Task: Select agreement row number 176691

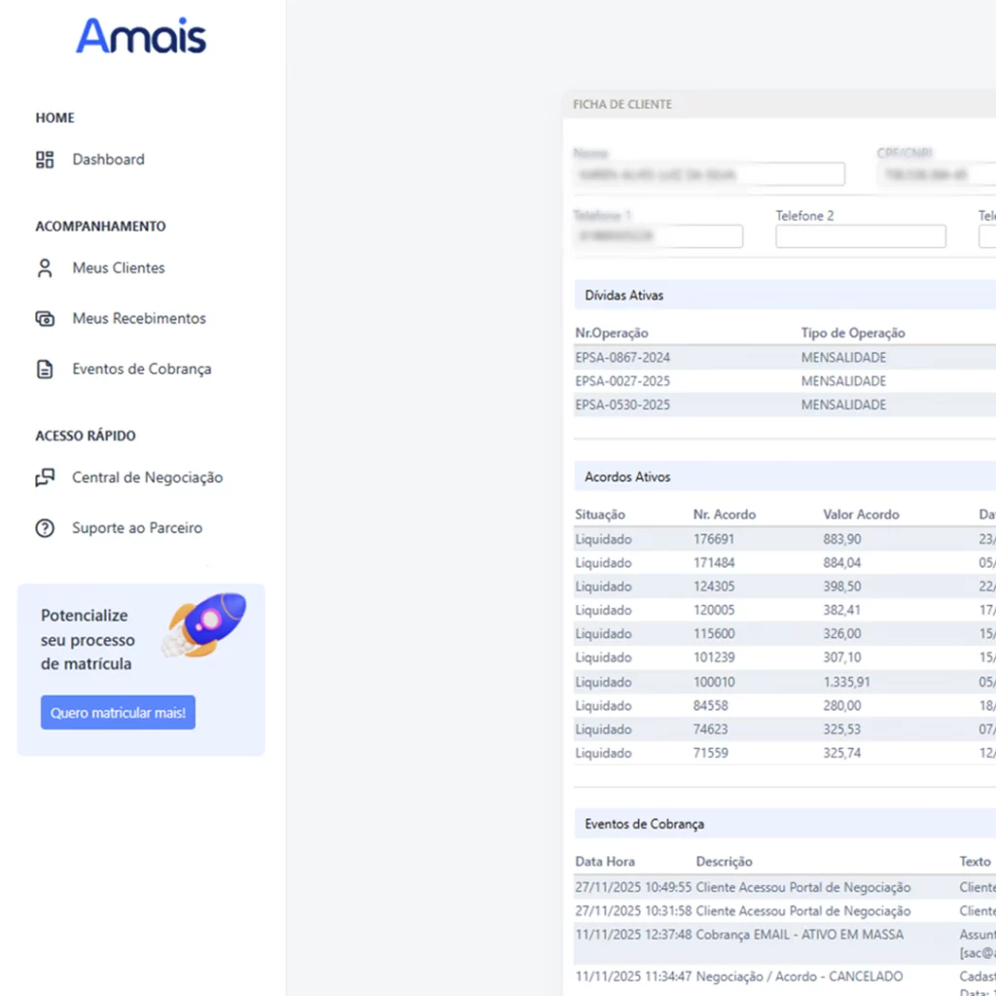Action: point(714,539)
